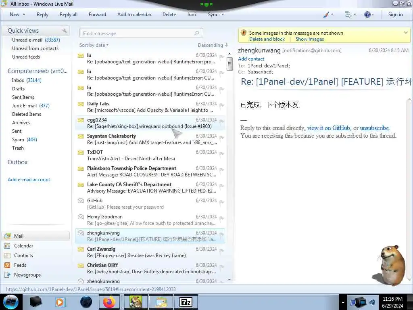This screenshot has width=413, height=310.
Task: Select Unread from contacts
Action: click(35, 48)
